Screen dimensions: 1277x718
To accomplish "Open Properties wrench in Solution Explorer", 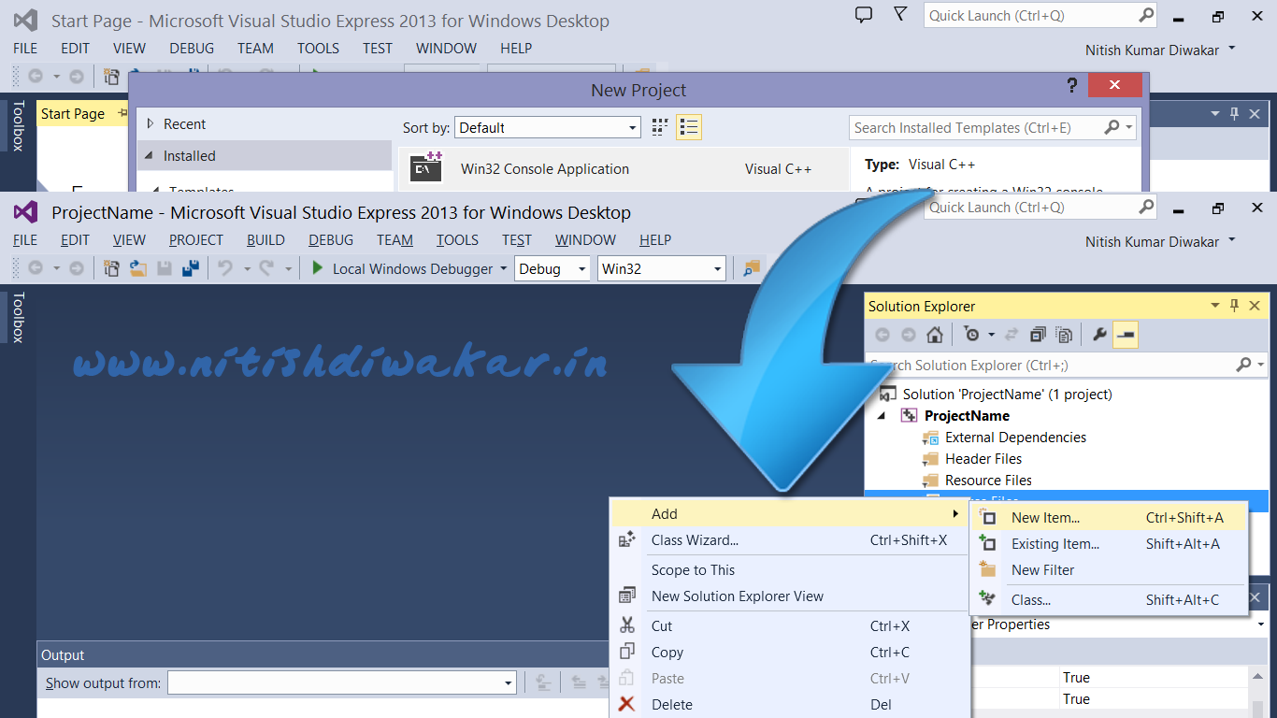I will tap(1099, 335).
